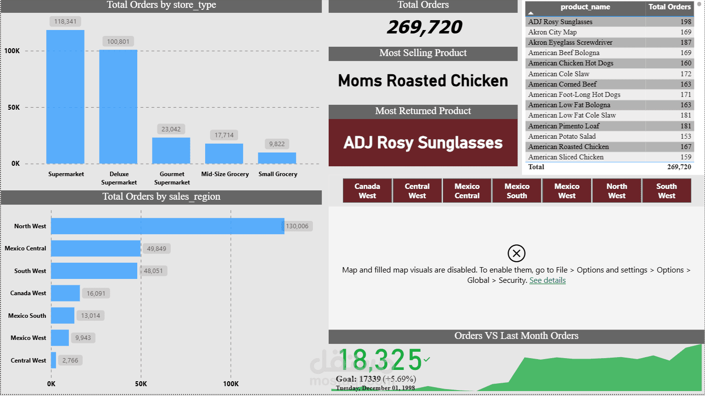Click the ADJ Rosy Sunglasses dark red card
The height and width of the screenshot is (396, 705).
pyautogui.click(x=423, y=143)
